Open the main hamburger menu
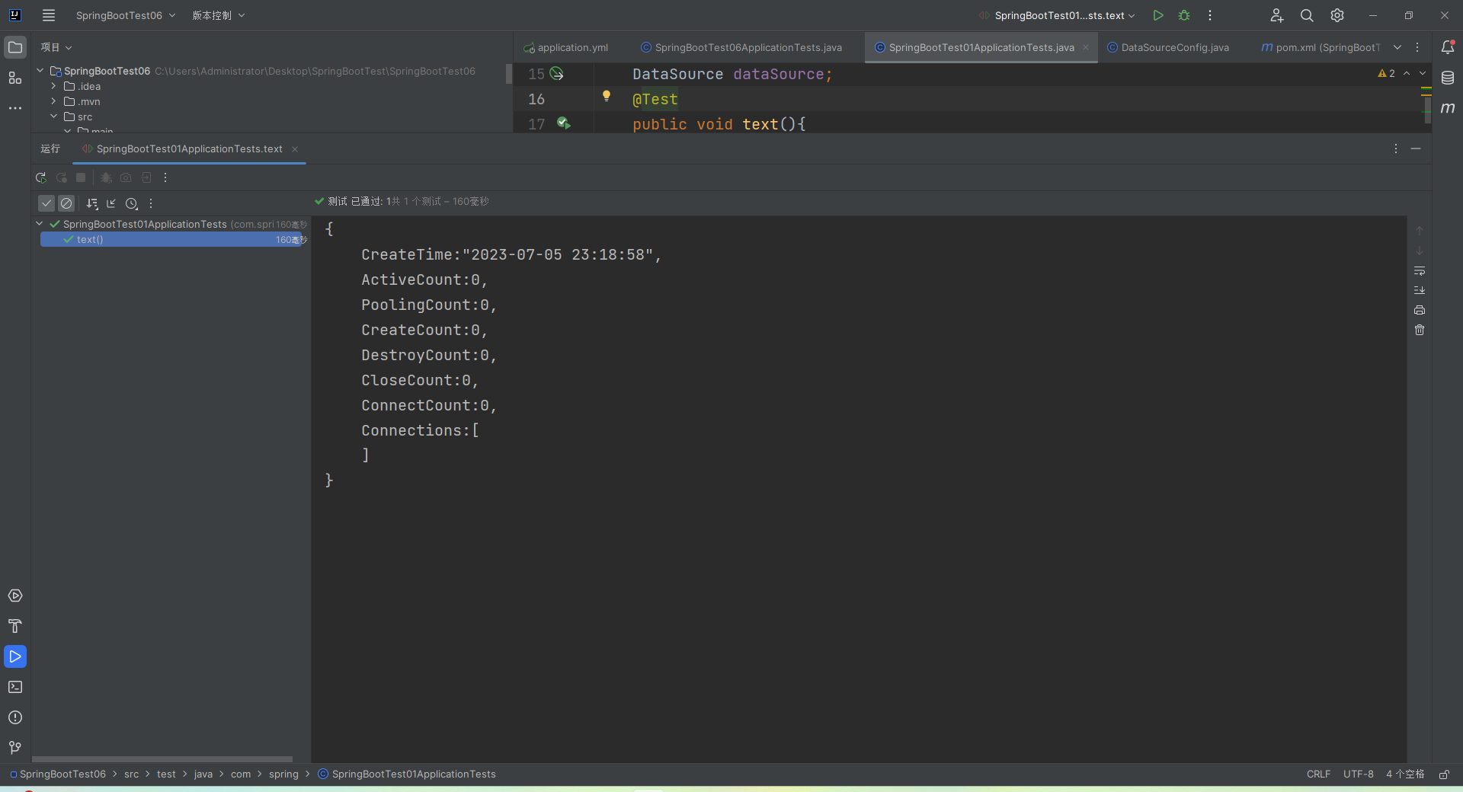This screenshot has height=792, width=1463. click(x=49, y=15)
